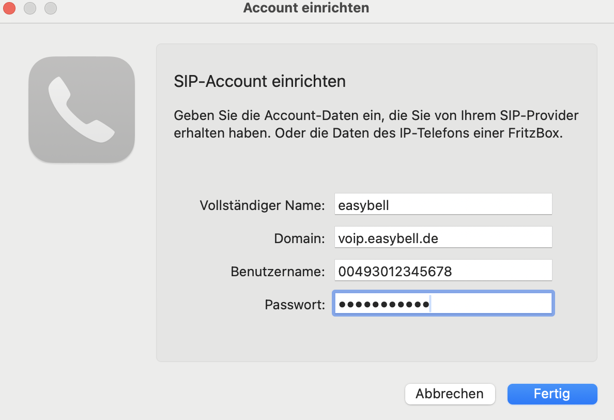Viewport: 614px width, 420px height.
Task: Click the Benutzername label text
Action: (x=278, y=272)
